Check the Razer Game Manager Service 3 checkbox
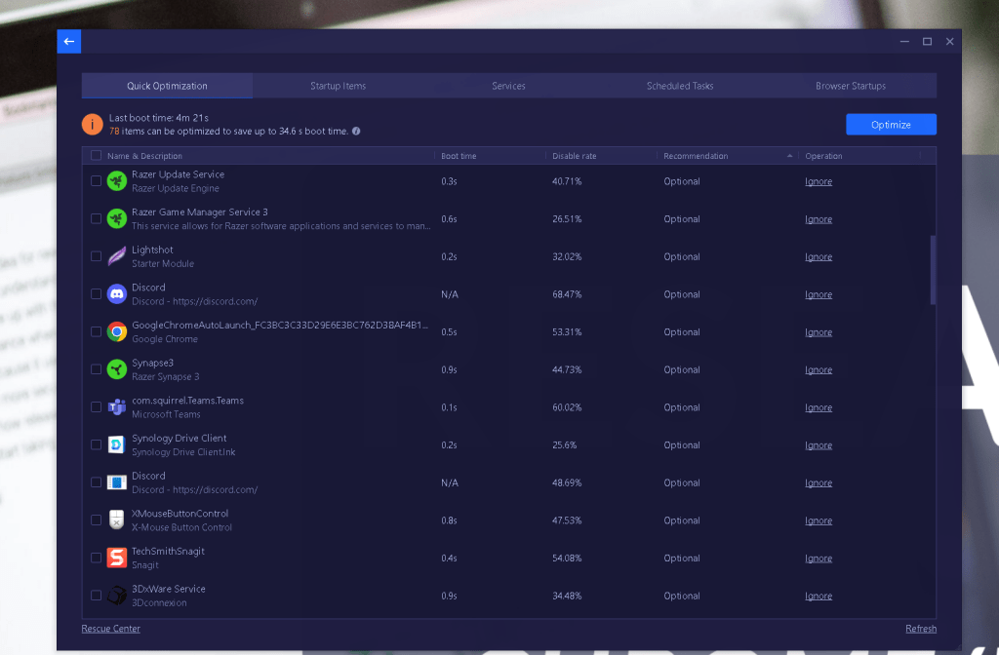This screenshot has height=655, width=999. (x=97, y=218)
